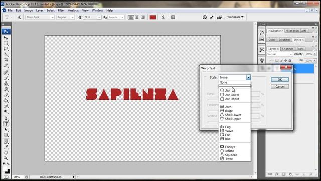Toggle lock transparent pixels in Layers

(x=277, y=60)
